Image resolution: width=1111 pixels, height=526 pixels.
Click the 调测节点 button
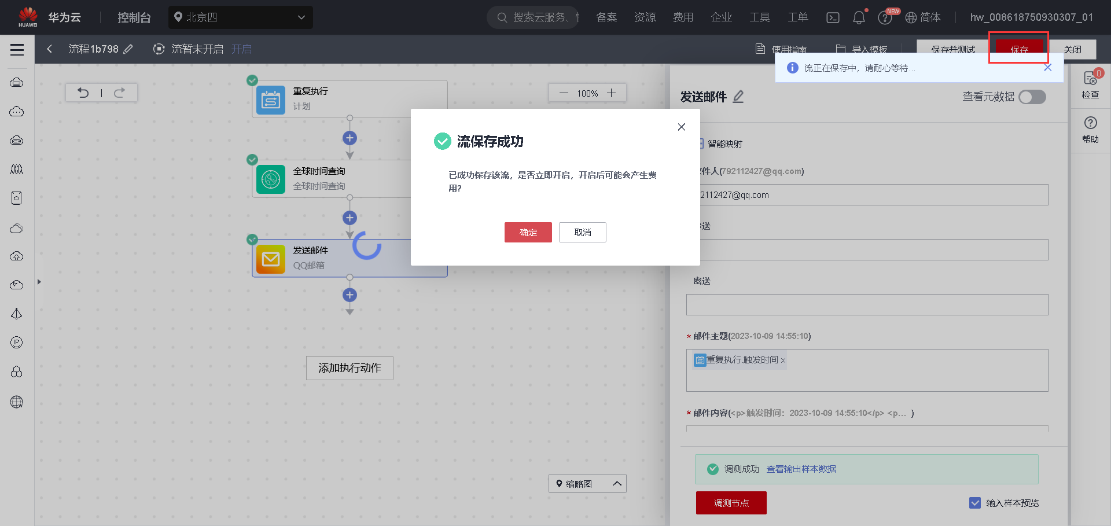731,503
